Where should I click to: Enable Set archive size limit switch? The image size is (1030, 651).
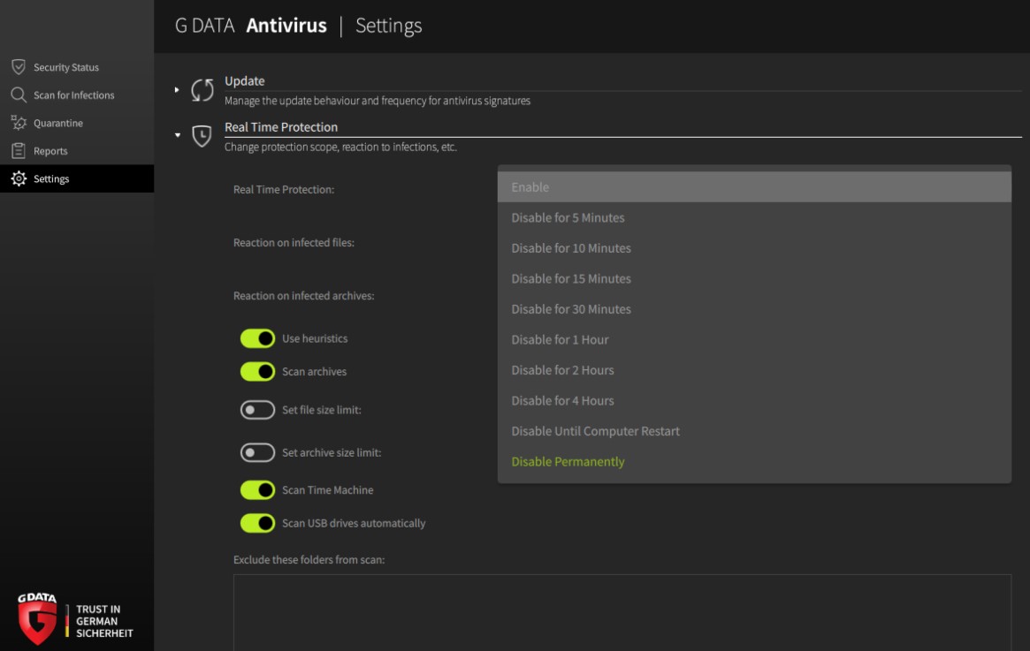pos(257,452)
